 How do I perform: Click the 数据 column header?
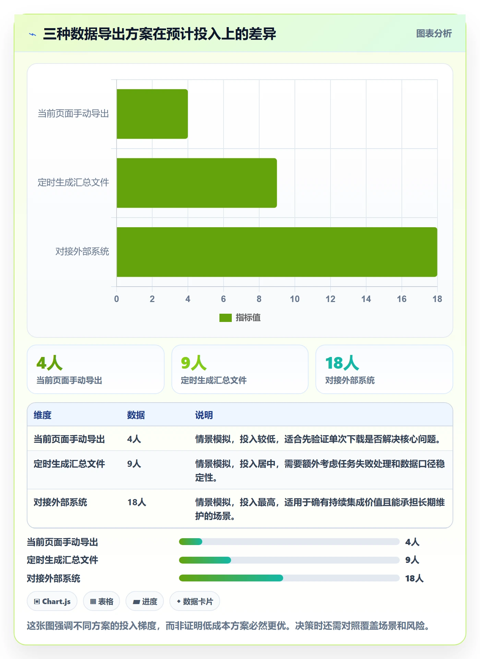click(x=136, y=415)
